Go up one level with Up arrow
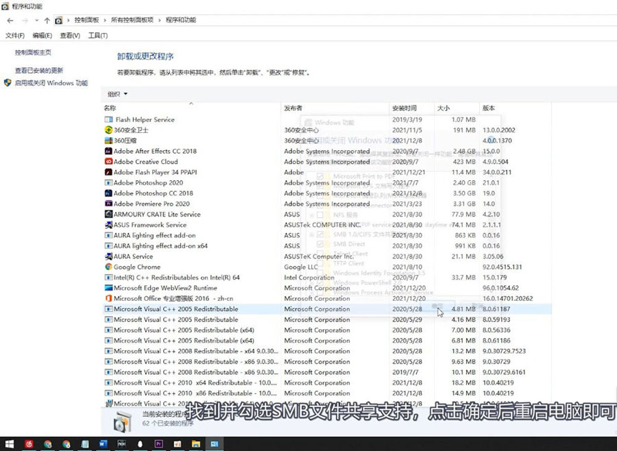This screenshot has height=451, width=617. coord(47,21)
